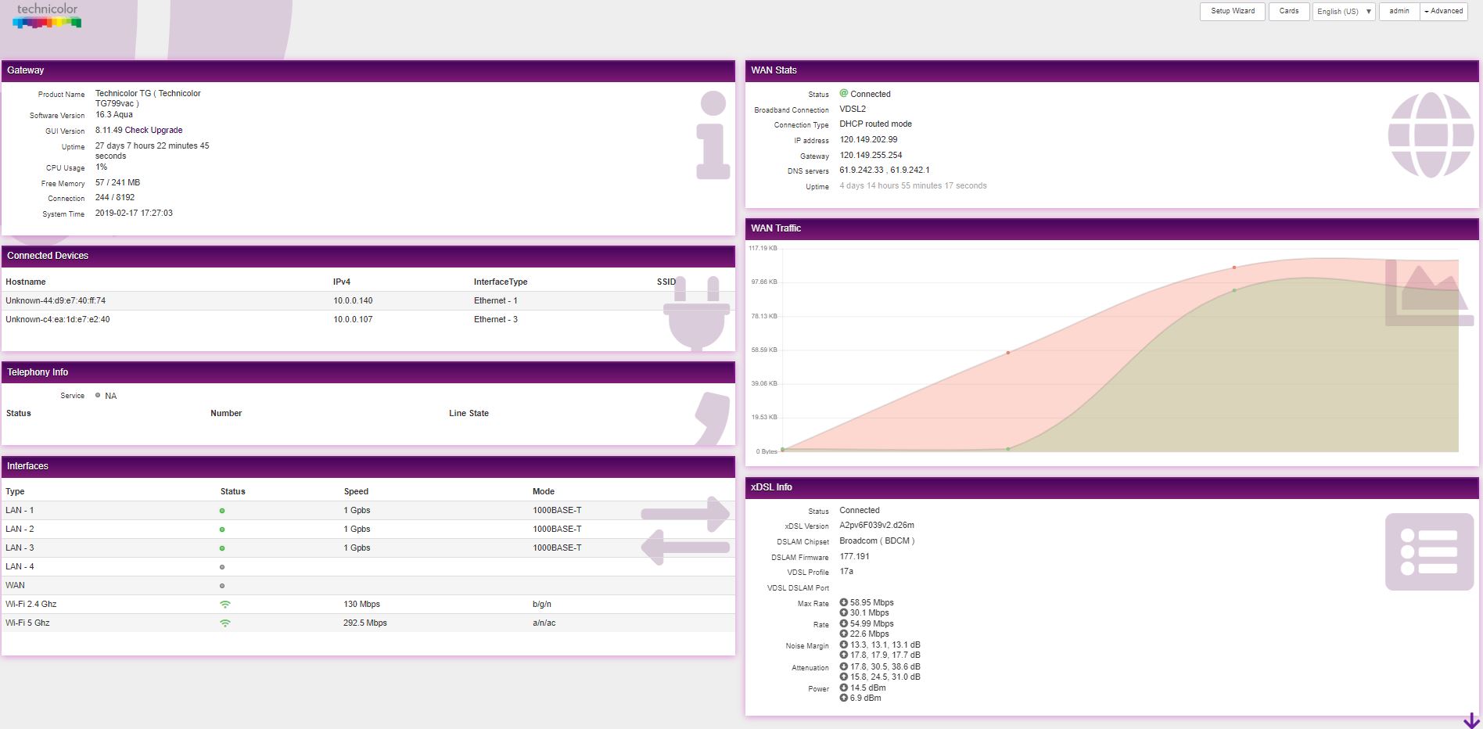Click the WAN interface grey status dot

click(222, 586)
